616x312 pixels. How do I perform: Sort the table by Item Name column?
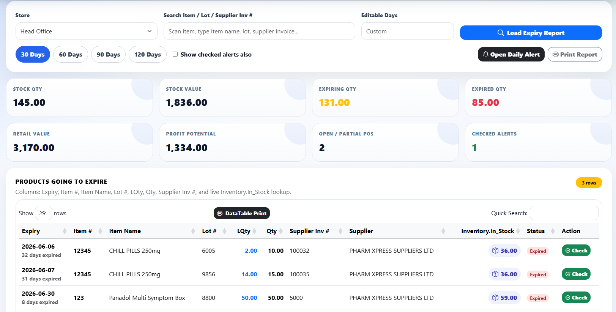coord(153,231)
